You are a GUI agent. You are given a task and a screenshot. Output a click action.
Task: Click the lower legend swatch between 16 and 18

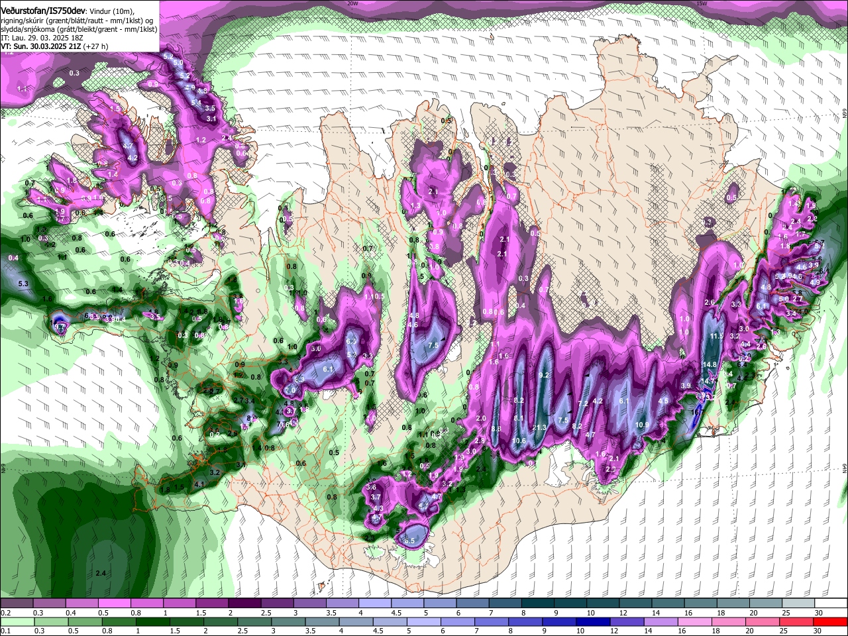click(695, 622)
